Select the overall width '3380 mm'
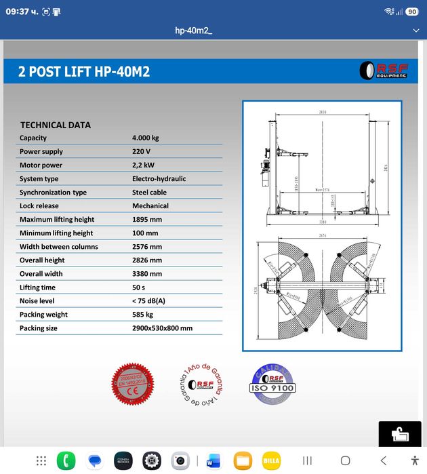Viewport: 427px width, 474px height. tap(147, 274)
